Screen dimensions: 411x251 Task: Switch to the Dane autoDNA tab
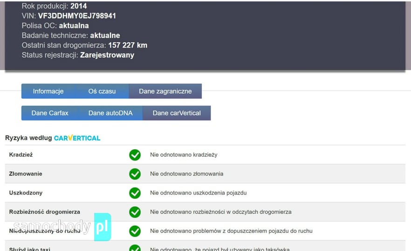pos(110,113)
